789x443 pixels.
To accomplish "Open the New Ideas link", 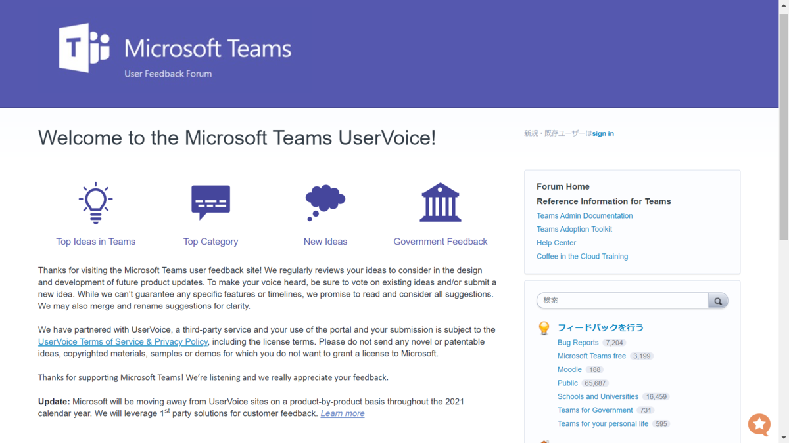I will 325,242.
